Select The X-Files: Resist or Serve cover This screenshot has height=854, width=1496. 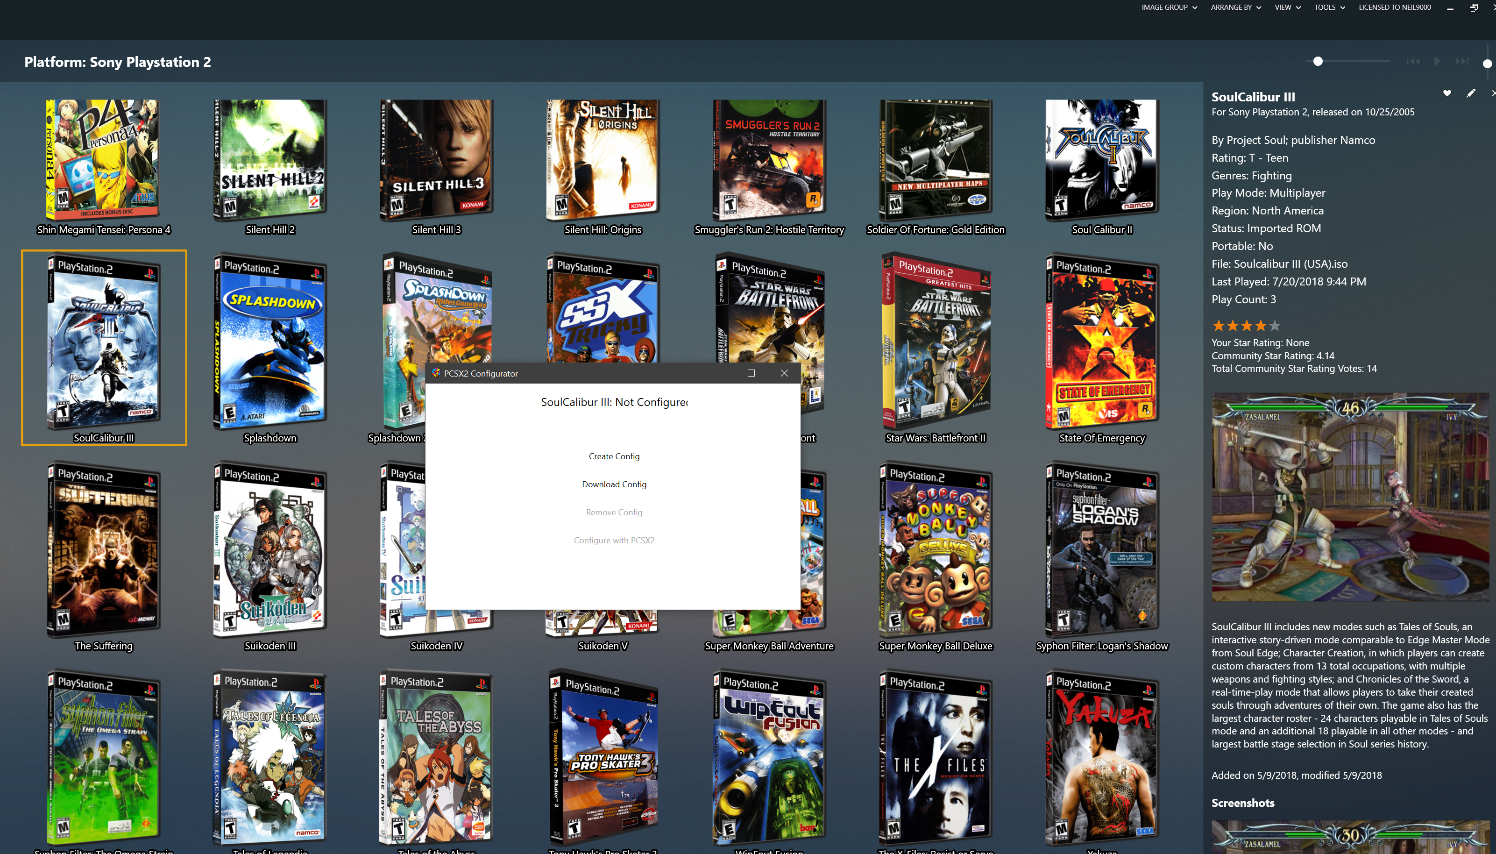(x=936, y=758)
